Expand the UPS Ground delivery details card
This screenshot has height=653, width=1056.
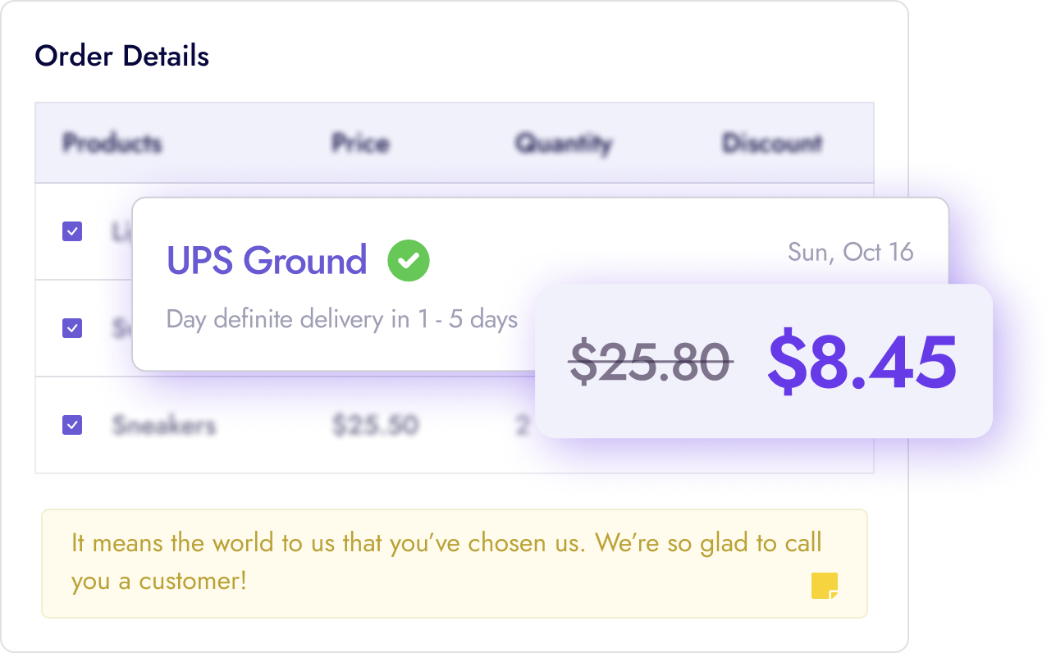coord(342,319)
